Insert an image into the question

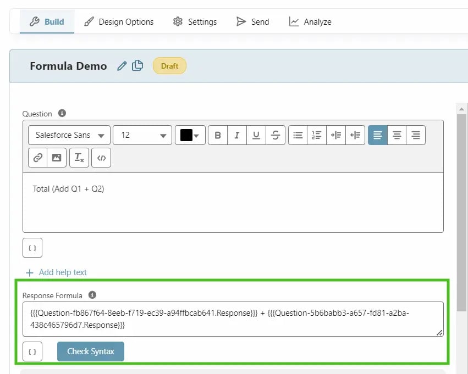57,158
